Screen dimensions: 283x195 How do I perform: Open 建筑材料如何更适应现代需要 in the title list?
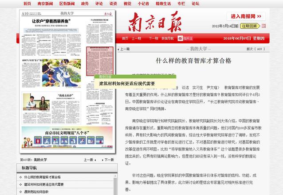click(x=44, y=184)
